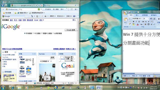
Task: Click the Google 搜尋 button
Action: pyautogui.click(x=71, y=30)
